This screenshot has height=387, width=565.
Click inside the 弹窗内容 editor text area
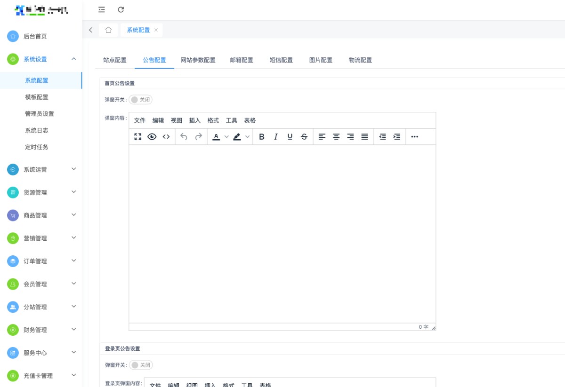point(282,233)
